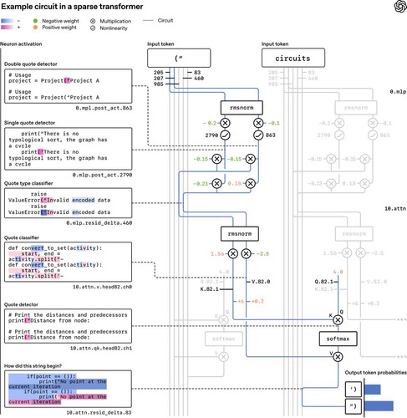Click the label 0.mlp.resid_delta.460
Viewport: 407px width, 418px height.
(99, 222)
